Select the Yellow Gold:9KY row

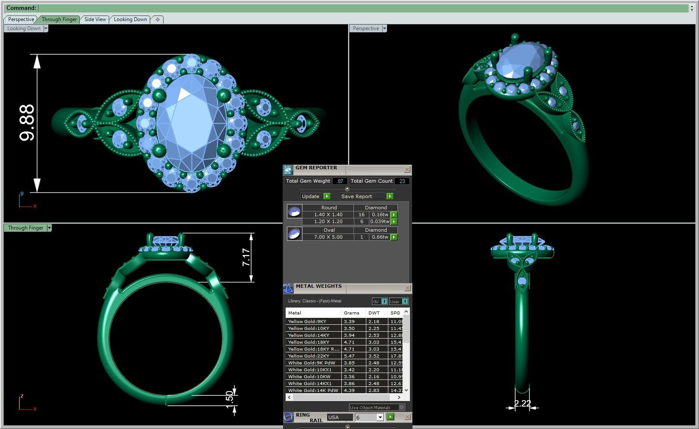344,321
